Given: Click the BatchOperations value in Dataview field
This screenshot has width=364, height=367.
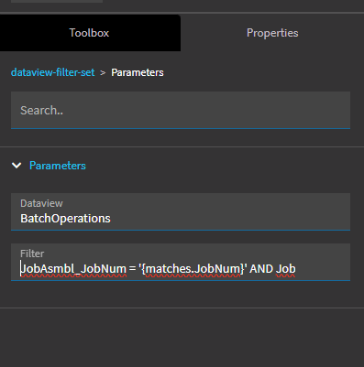Looking at the screenshot, I should [65, 219].
